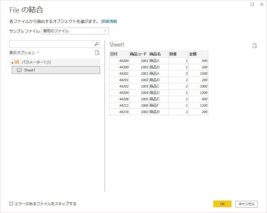Viewport: 267px width, 213px height.
Task: Select the cell with 商品D
Action: [159, 93]
